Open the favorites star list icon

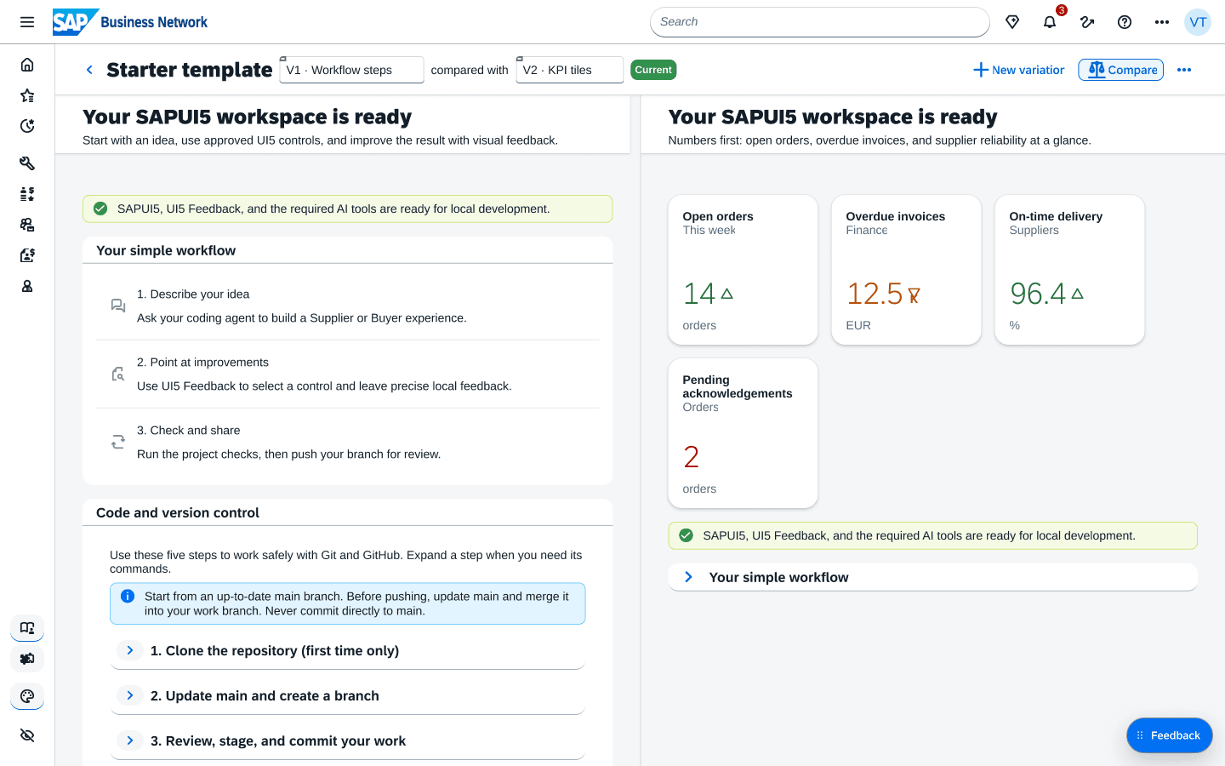pyautogui.click(x=27, y=95)
